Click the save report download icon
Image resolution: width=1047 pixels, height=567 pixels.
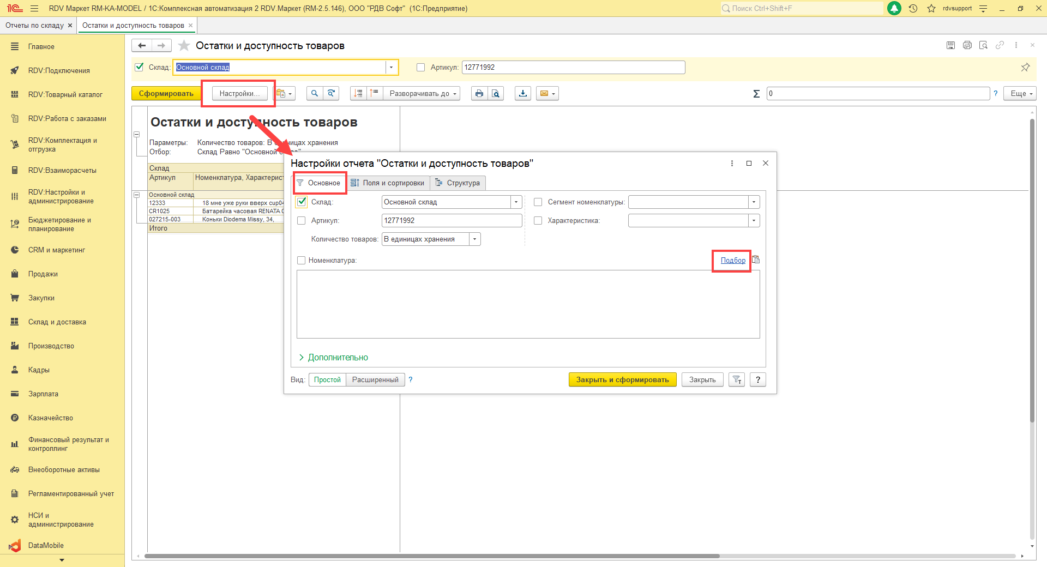tap(523, 94)
